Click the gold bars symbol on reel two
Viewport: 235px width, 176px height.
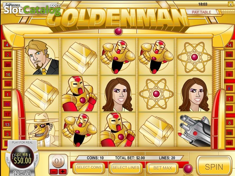[x=79, y=57]
